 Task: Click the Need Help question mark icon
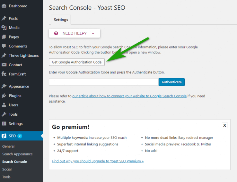[x=56, y=33]
